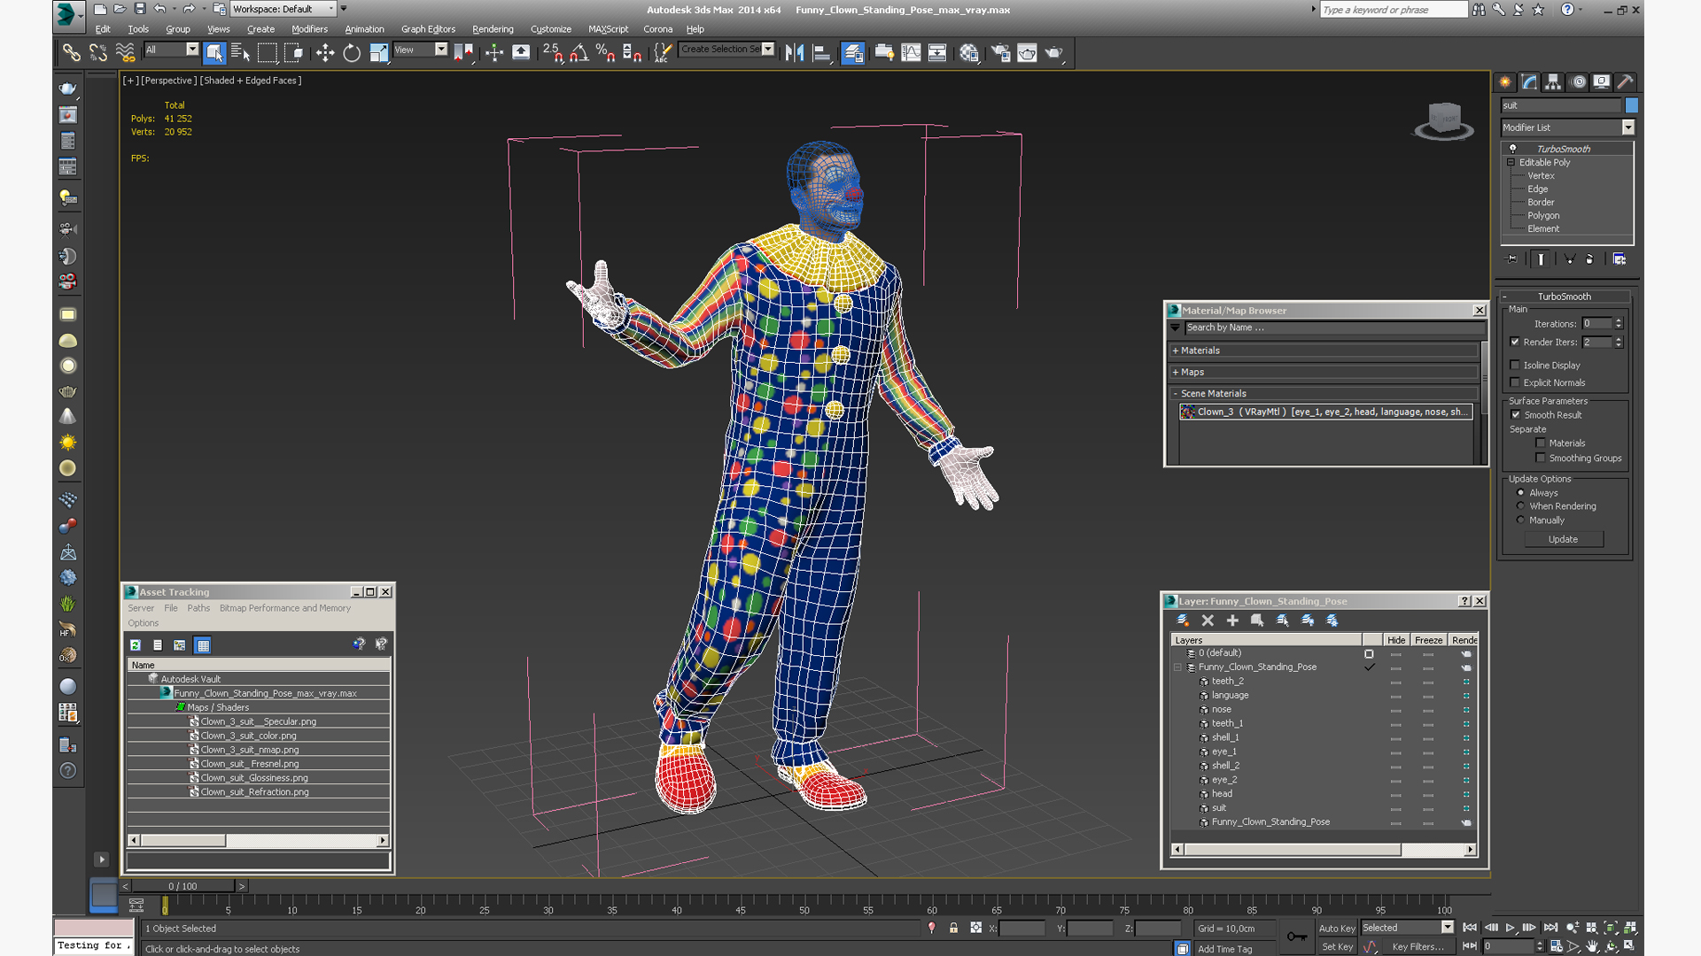Viewport: 1701px width, 956px height.
Task: Click Freeze column header in Layer dialog
Action: 1428,640
